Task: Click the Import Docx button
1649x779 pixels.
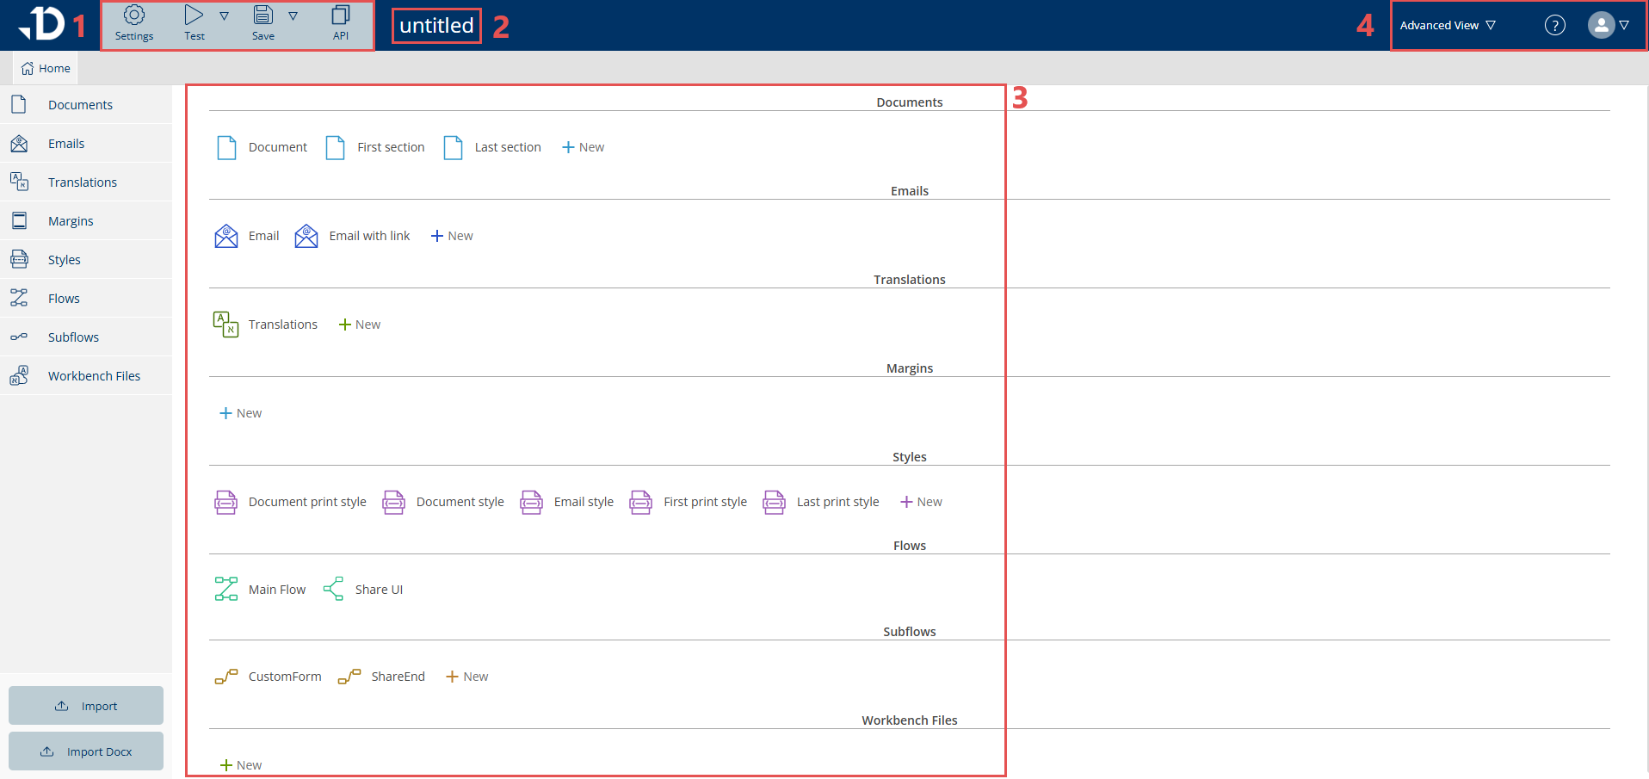Action: pyautogui.click(x=86, y=751)
